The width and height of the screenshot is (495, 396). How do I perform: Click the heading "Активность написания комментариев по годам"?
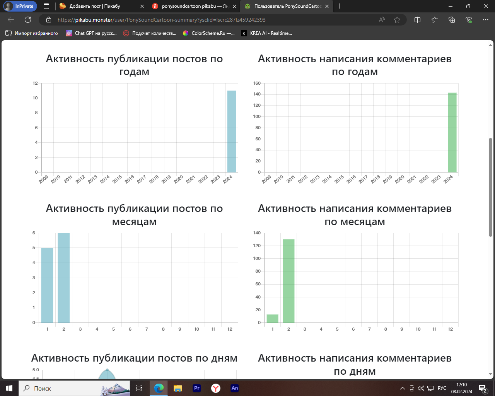point(355,65)
